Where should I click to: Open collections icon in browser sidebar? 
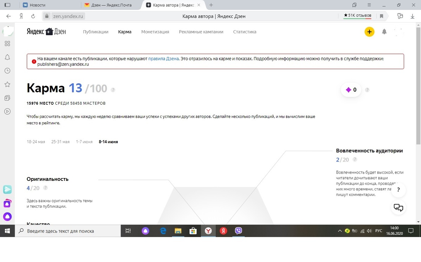(7, 98)
